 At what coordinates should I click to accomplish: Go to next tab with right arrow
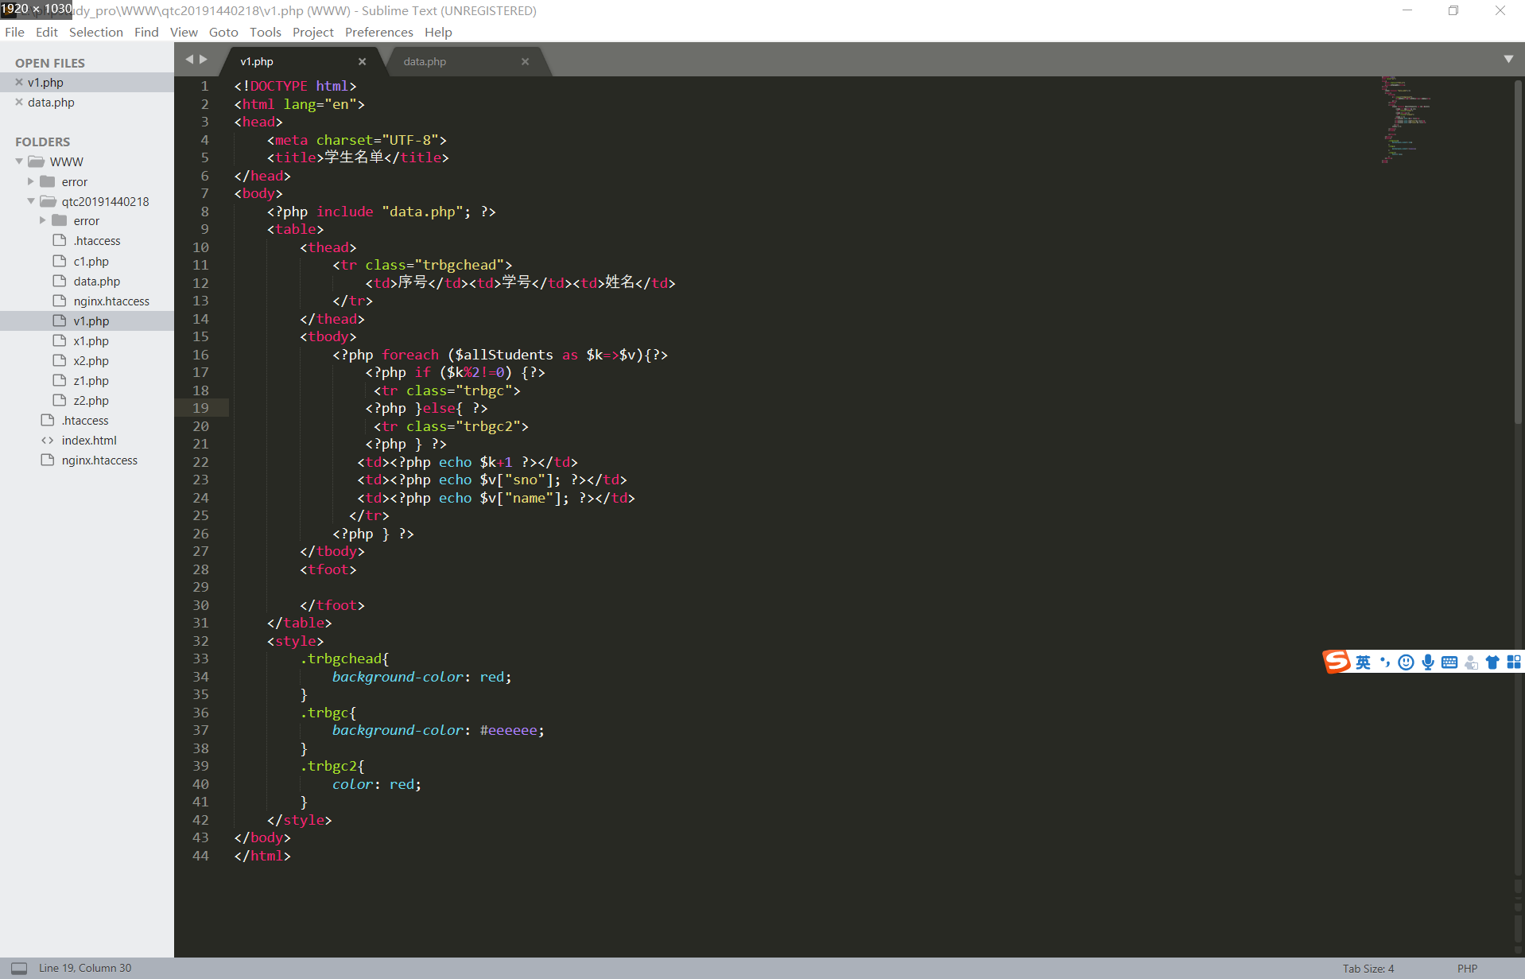pos(204,59)
